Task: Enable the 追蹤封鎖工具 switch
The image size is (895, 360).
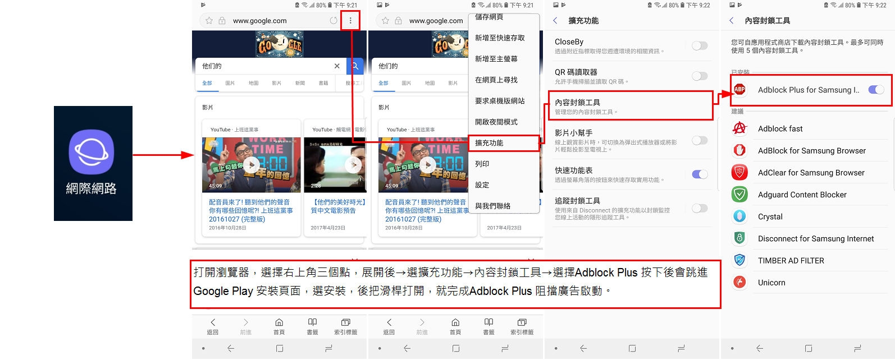Action: pos(700,208)
